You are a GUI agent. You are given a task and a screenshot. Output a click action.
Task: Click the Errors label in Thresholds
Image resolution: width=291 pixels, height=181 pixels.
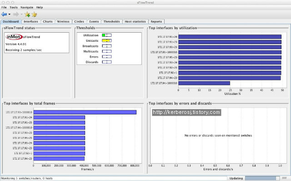(x=94, y=57)
